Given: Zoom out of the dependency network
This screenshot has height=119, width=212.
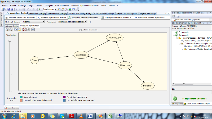Looking at the screenshot, I should 11,29.
